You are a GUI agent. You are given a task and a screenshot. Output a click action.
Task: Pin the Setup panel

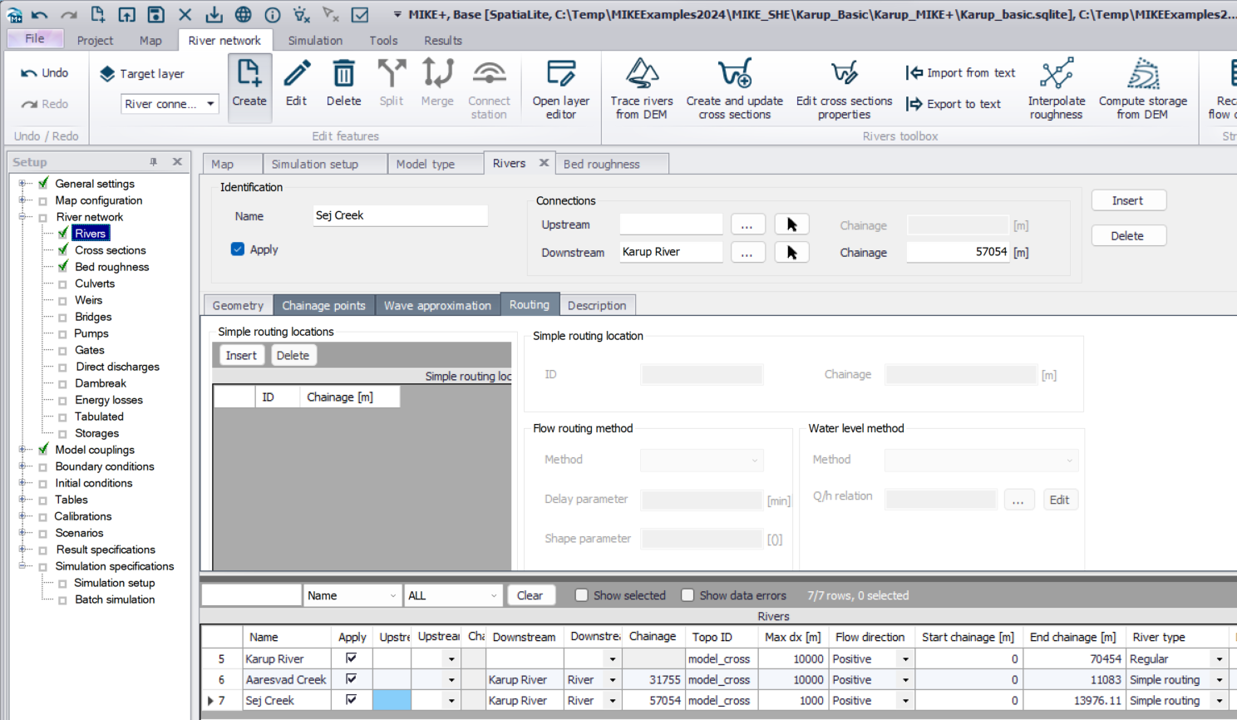click(153, 162)
